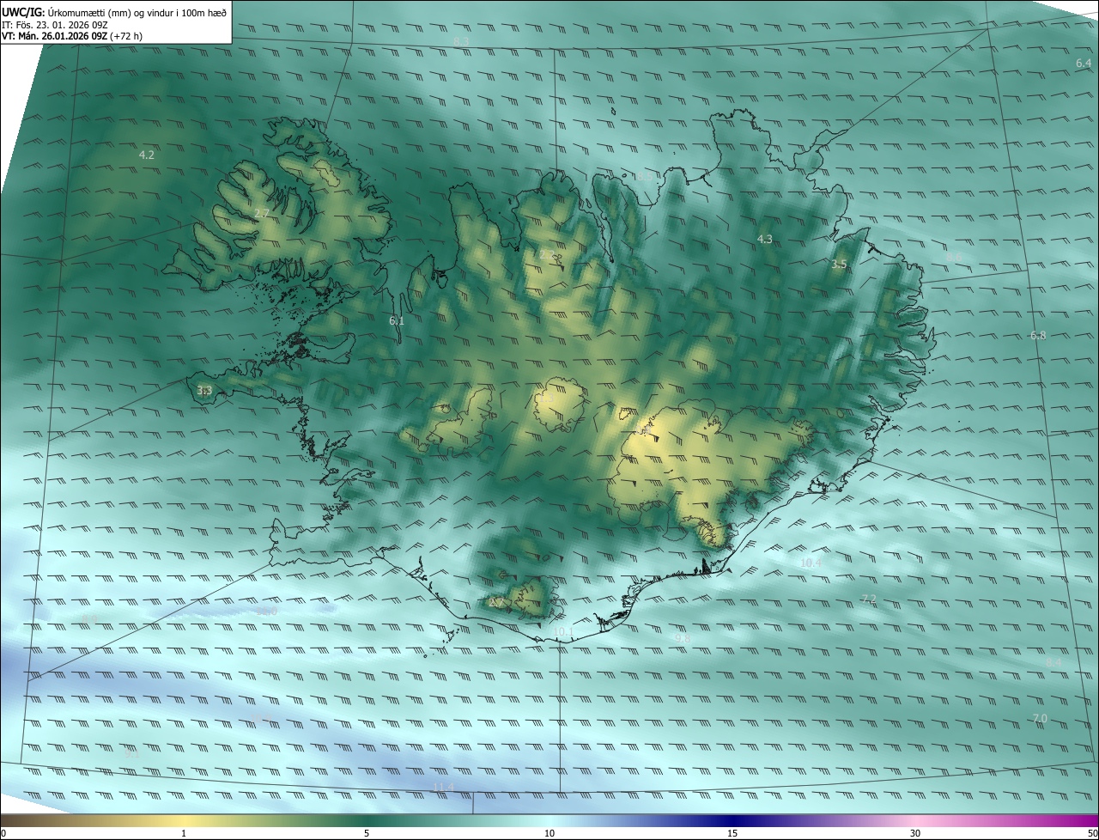
Task: Click the "9.8" value on the map
Action: click(683, 638)
